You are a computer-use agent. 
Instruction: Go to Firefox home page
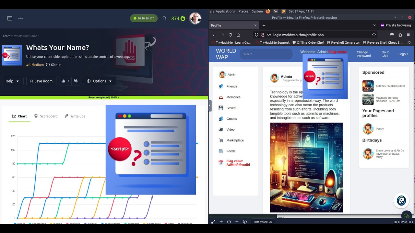238,35
